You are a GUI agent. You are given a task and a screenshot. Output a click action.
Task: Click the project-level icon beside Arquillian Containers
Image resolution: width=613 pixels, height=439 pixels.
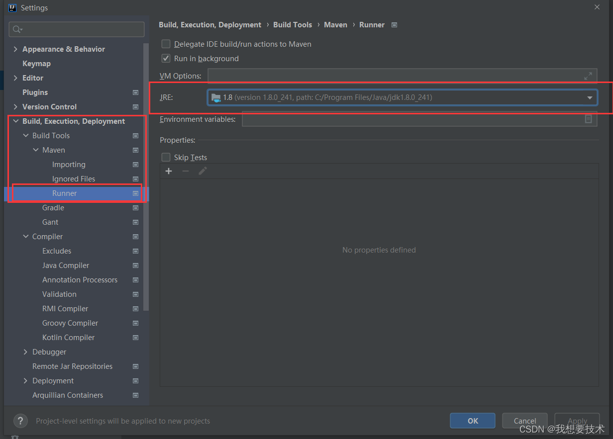click(x=135, y=395)
